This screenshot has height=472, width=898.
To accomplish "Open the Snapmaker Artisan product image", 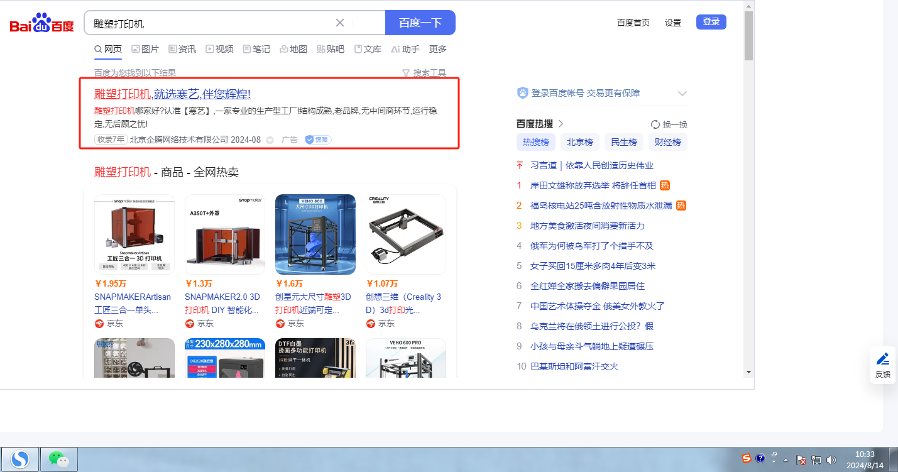I will coord(134,234).
